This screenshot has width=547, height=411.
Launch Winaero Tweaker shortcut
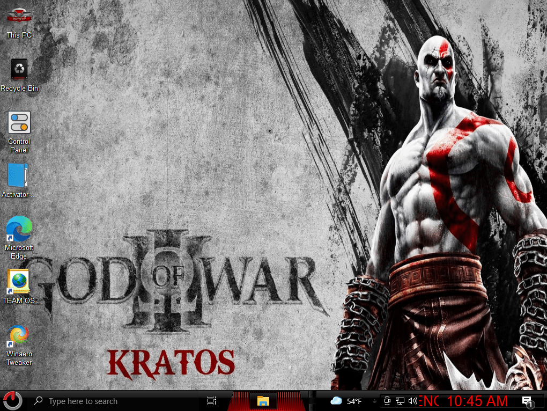pyautogui.click(x=19, y=346)
